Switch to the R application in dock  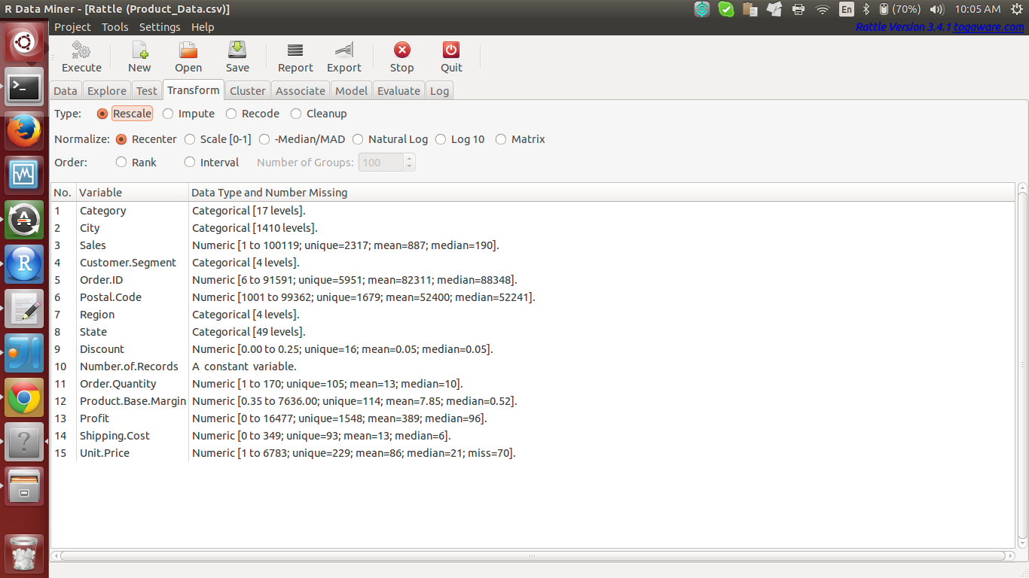pyautogui.click(x=24, y=264)
